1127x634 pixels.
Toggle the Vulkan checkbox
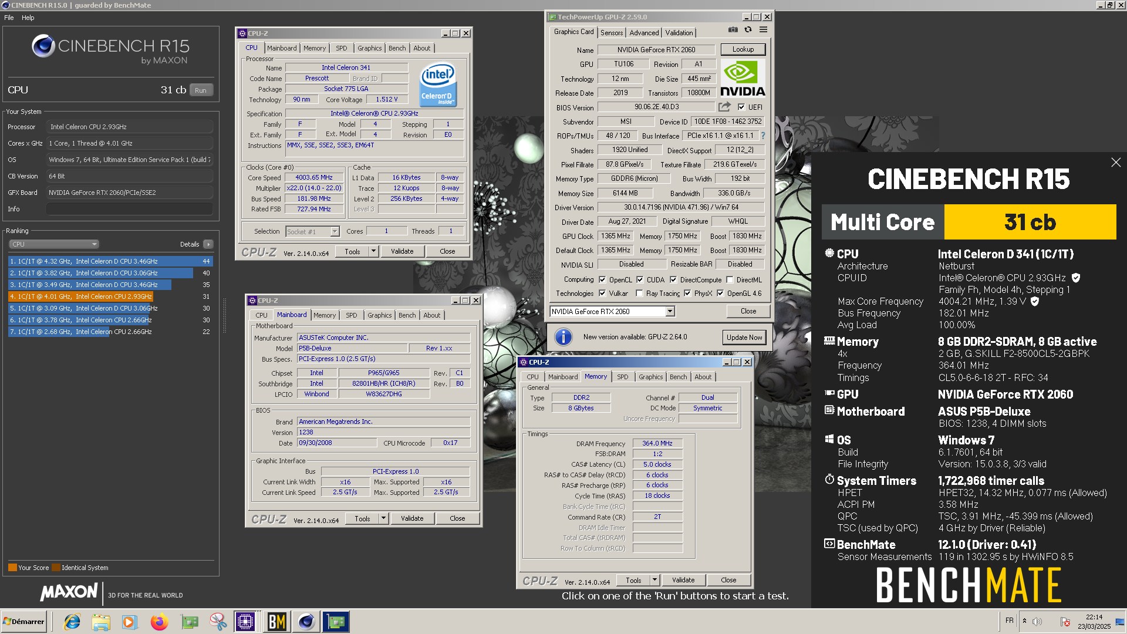[x=602, y=294]
